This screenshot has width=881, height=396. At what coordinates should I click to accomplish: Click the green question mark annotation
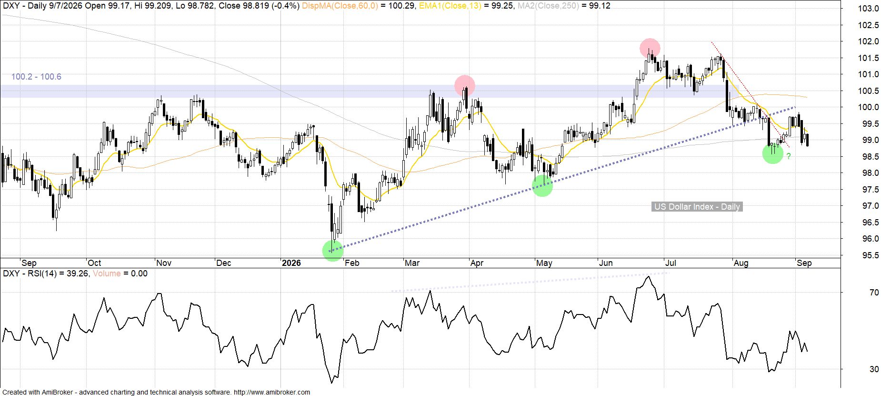click(x=789, y=156)
